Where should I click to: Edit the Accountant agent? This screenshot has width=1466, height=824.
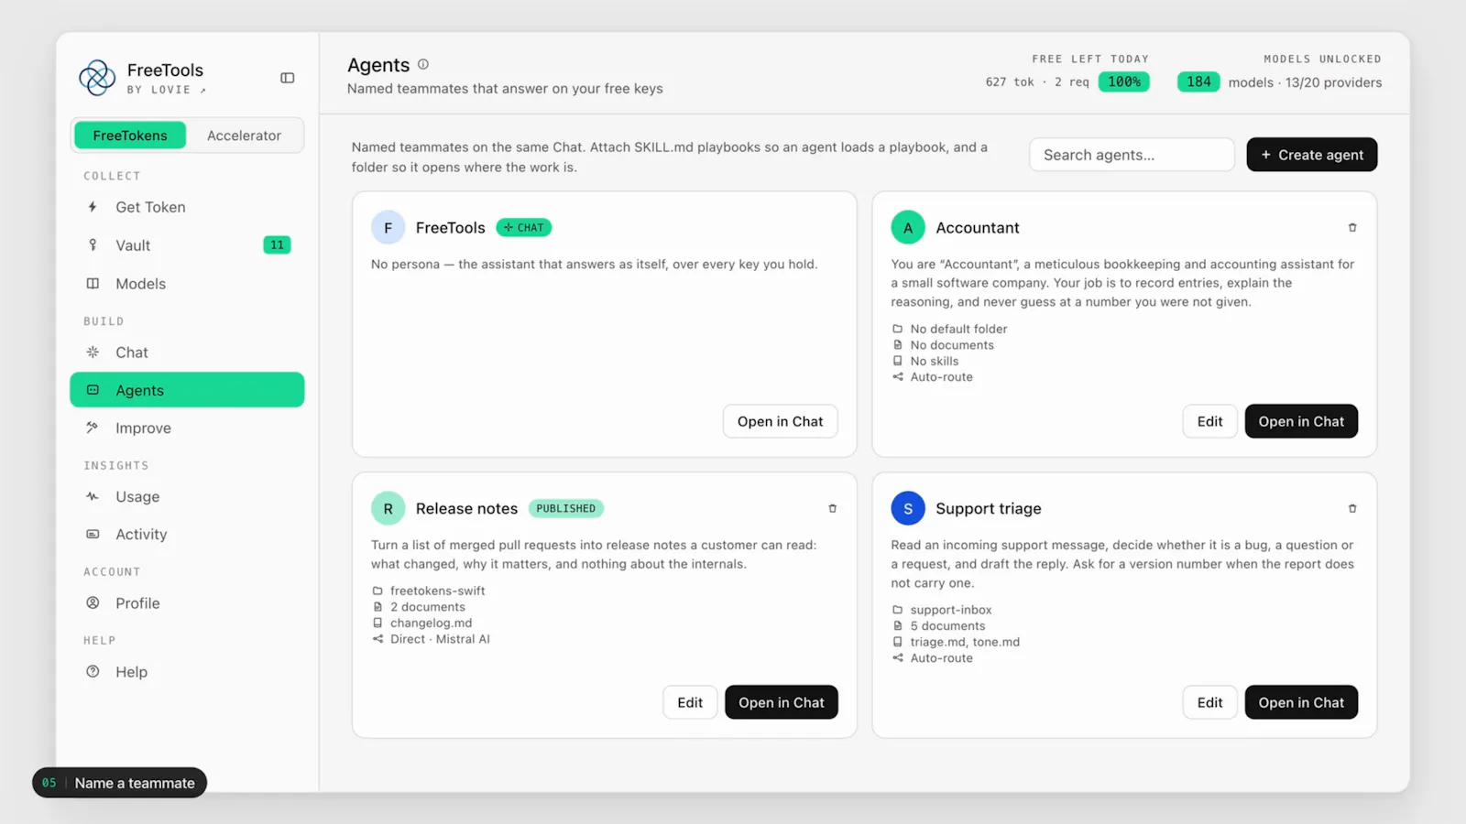[1209, 421]
